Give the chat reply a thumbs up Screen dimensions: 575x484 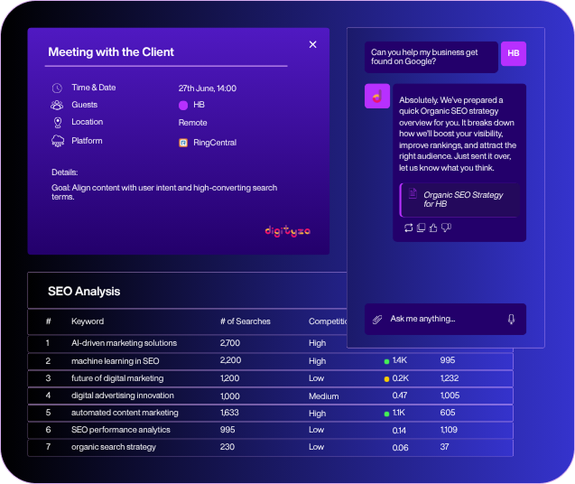[433, 228]
